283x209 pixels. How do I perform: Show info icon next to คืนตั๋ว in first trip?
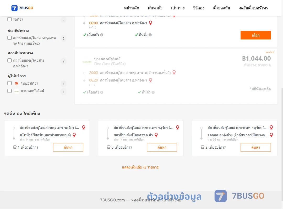click(x=150, y=35)
